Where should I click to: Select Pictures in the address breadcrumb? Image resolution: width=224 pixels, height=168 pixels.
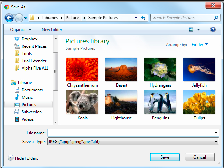click(x=73, y=18)
